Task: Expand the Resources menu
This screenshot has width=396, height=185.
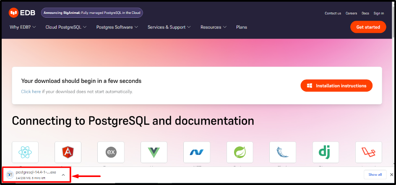Action: pos(214,27)
